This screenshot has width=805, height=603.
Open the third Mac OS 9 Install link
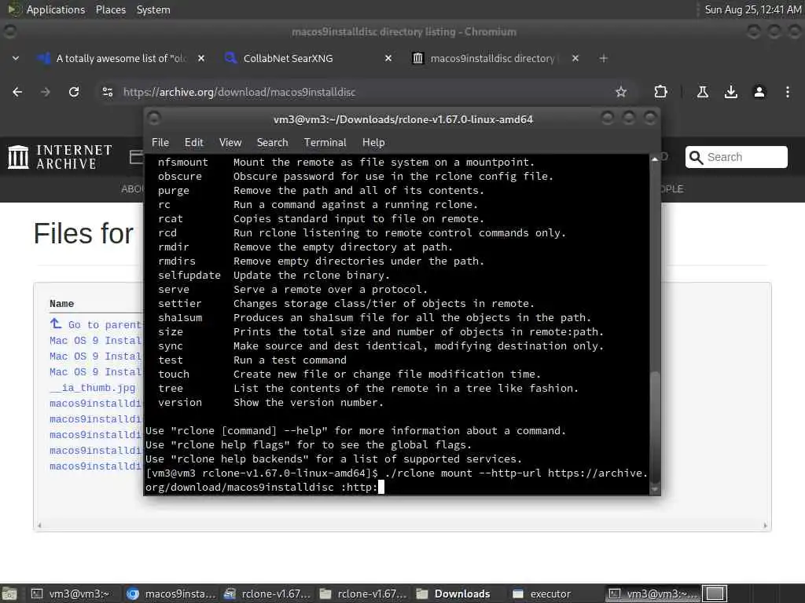click(95, 371)
